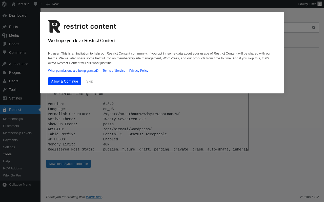Click the WordPress logo icon

click(4, 4)
